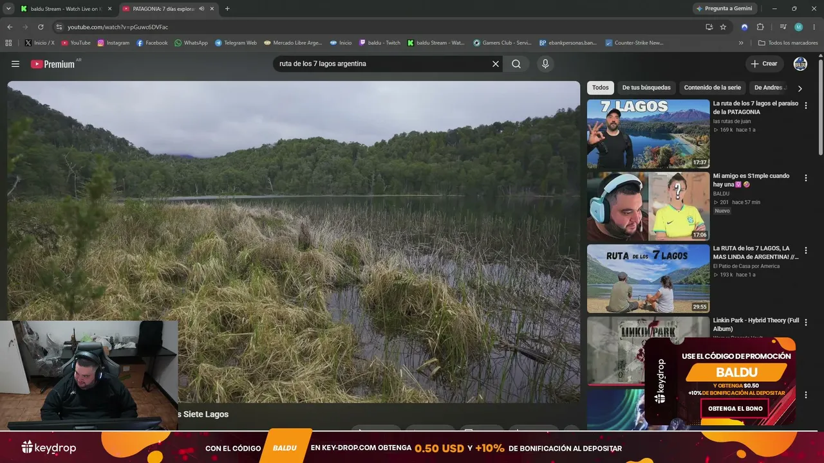View site information next to the URL
Image resolution: width=824 pixels, height=463 pixels.
coord(59,27)
